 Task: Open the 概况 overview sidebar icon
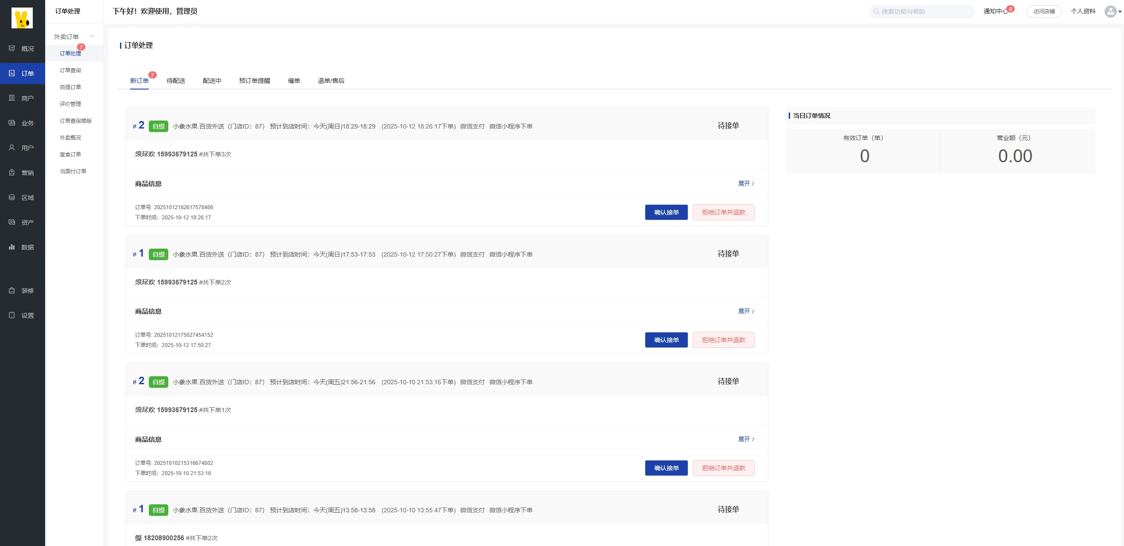pos(12,48)
